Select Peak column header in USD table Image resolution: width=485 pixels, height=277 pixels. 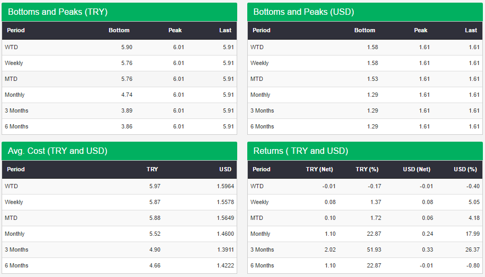pos(420,30)
